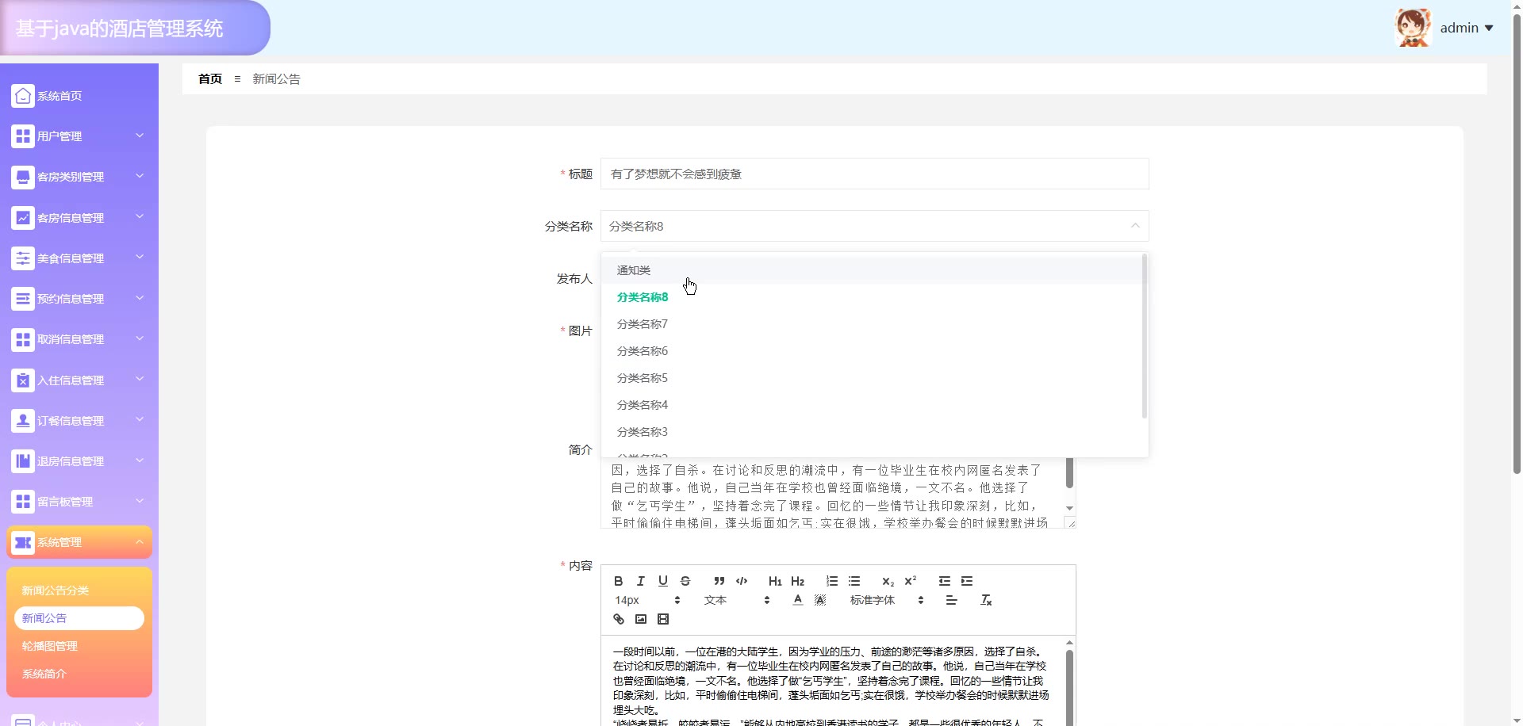This screenshot has height=726, width=1523.
Task: Click the 用户管理 sidebar icon
Action: point(23,136)
